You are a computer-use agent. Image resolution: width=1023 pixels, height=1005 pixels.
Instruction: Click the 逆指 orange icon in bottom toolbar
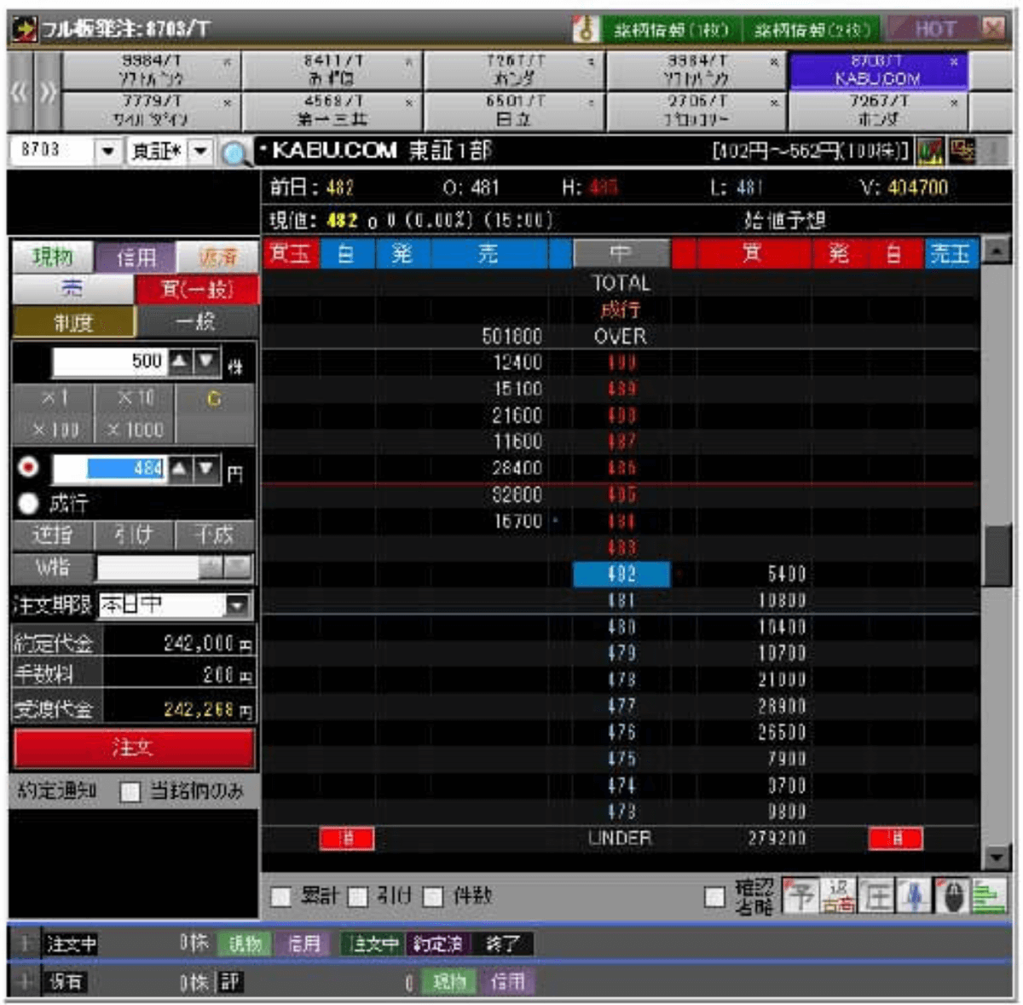pos(838,897)
